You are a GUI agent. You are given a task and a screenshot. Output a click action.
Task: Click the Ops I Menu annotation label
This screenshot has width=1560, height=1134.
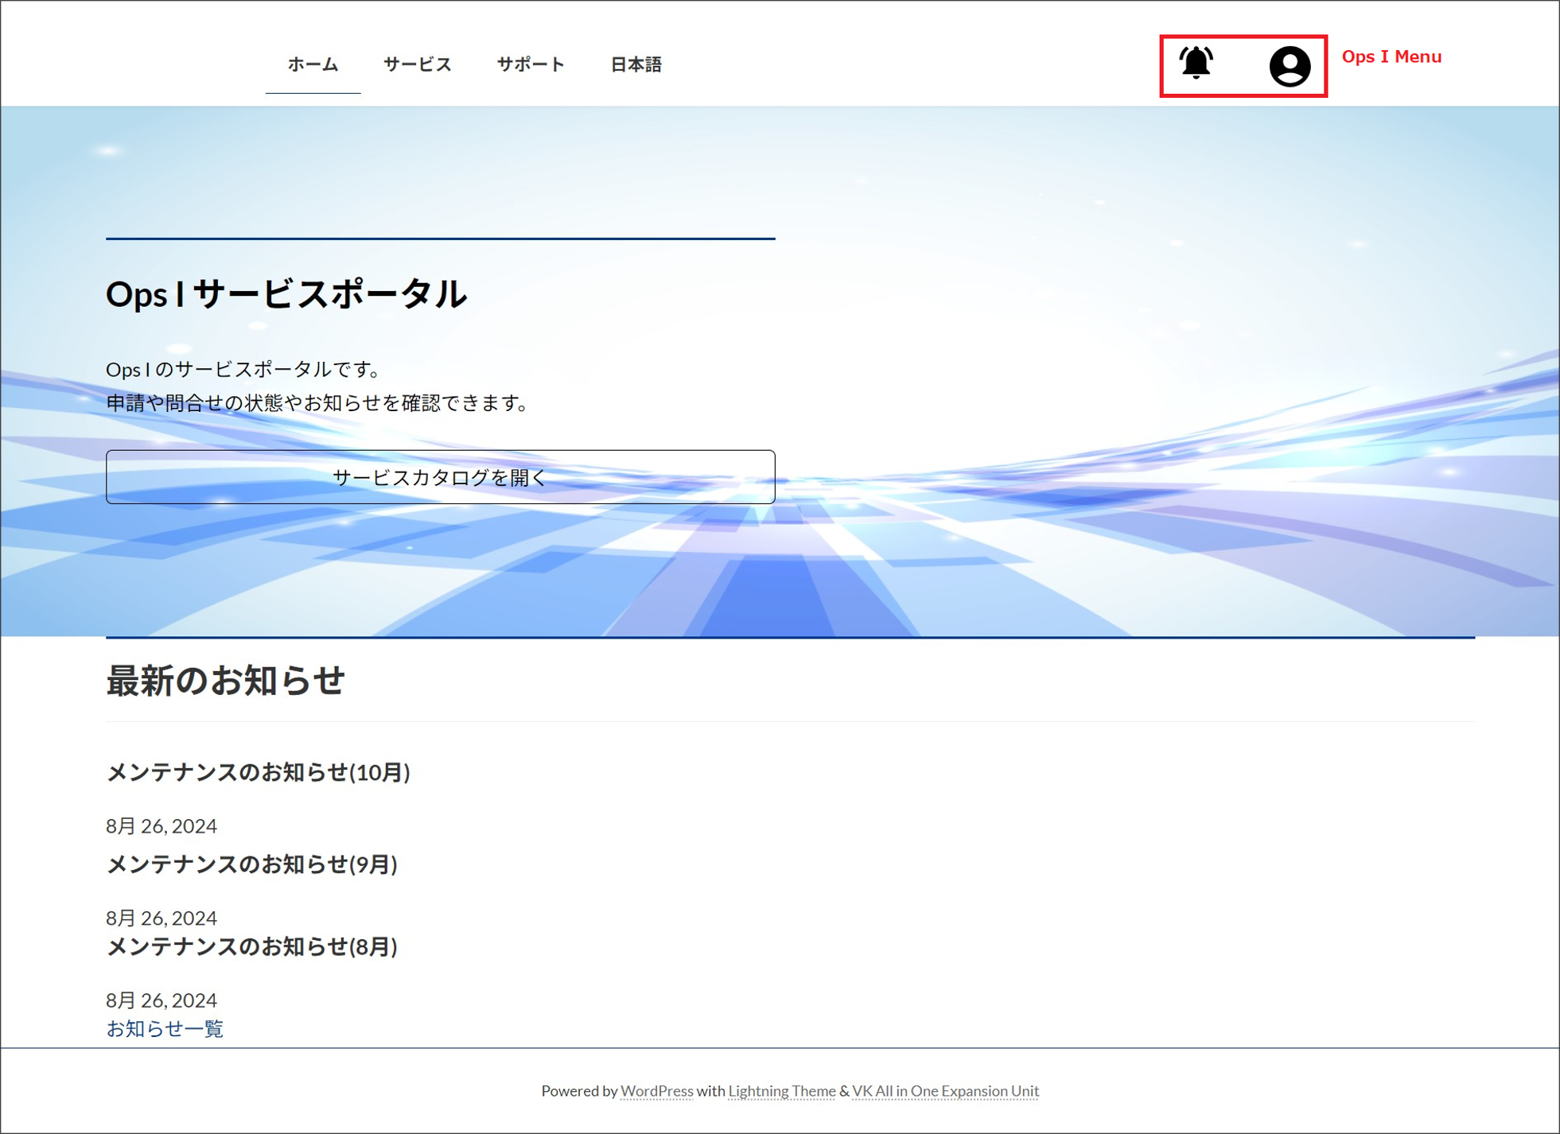click(1391, 57)
